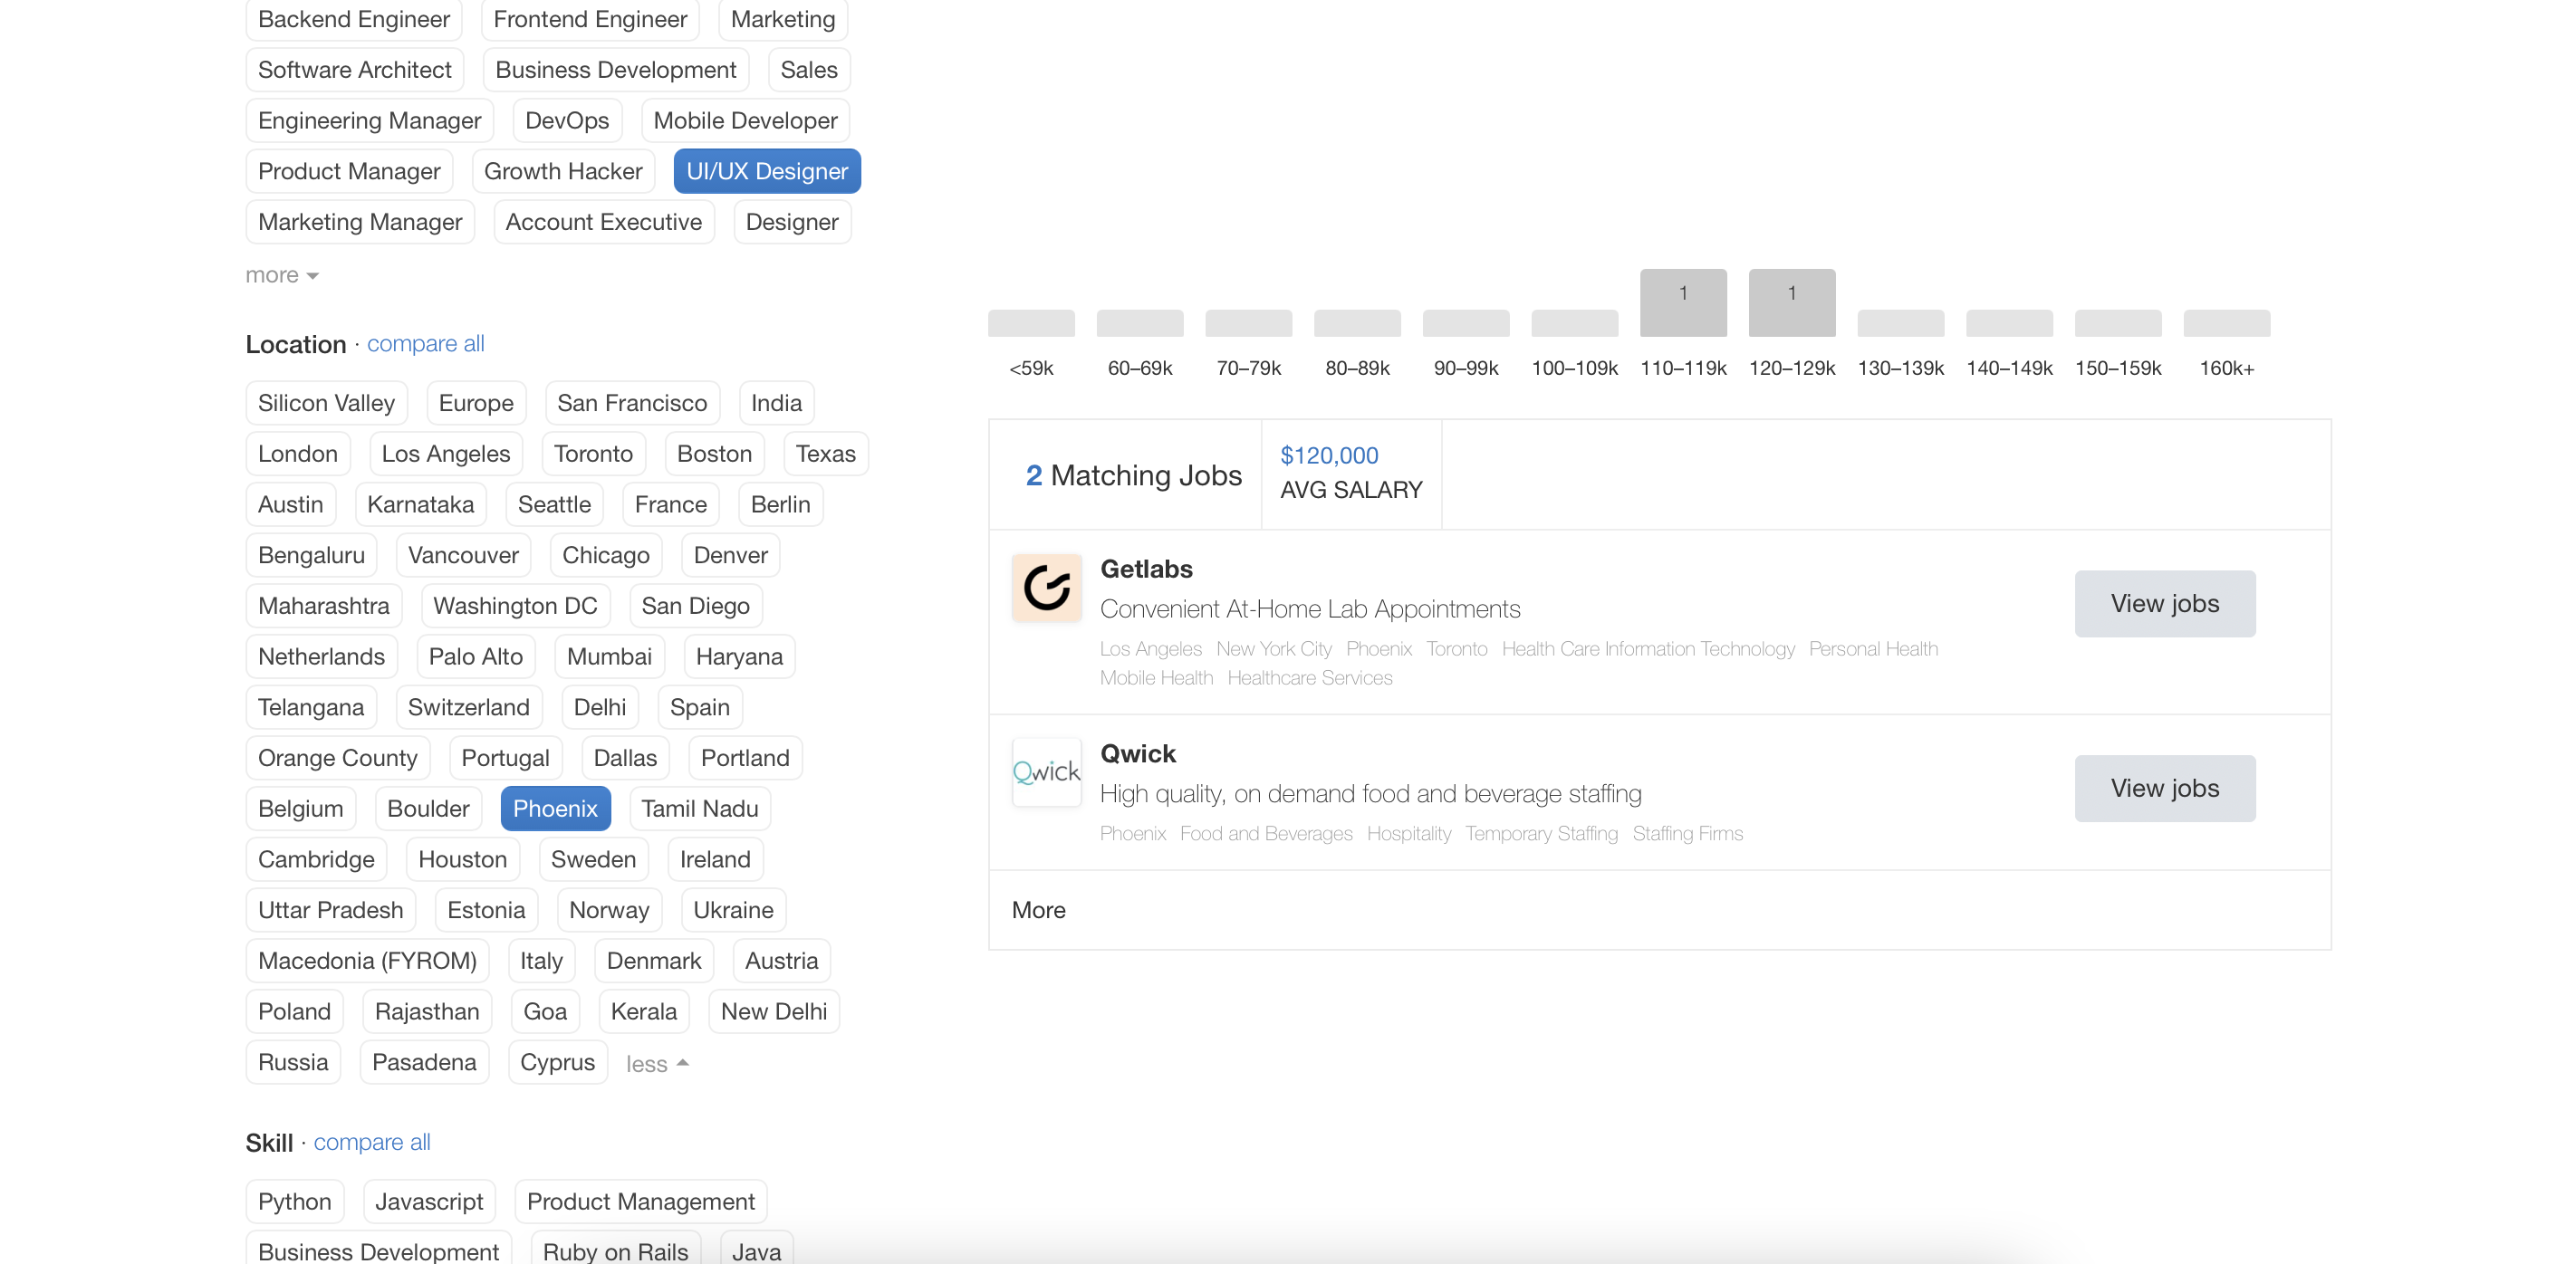Click compare all link next to Location

[x=425, y=343]
